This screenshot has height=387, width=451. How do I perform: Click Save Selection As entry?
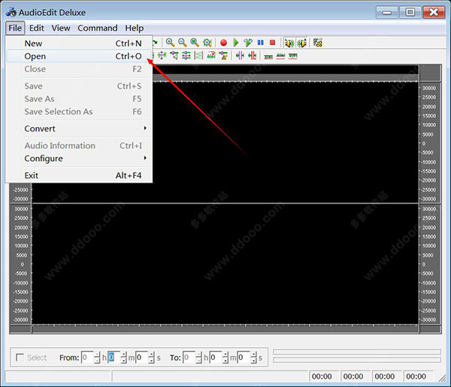(79, 111)
